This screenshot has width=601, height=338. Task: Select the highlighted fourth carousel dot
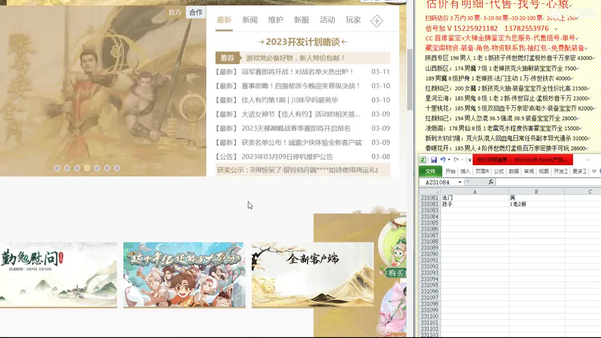pos(87,168)
